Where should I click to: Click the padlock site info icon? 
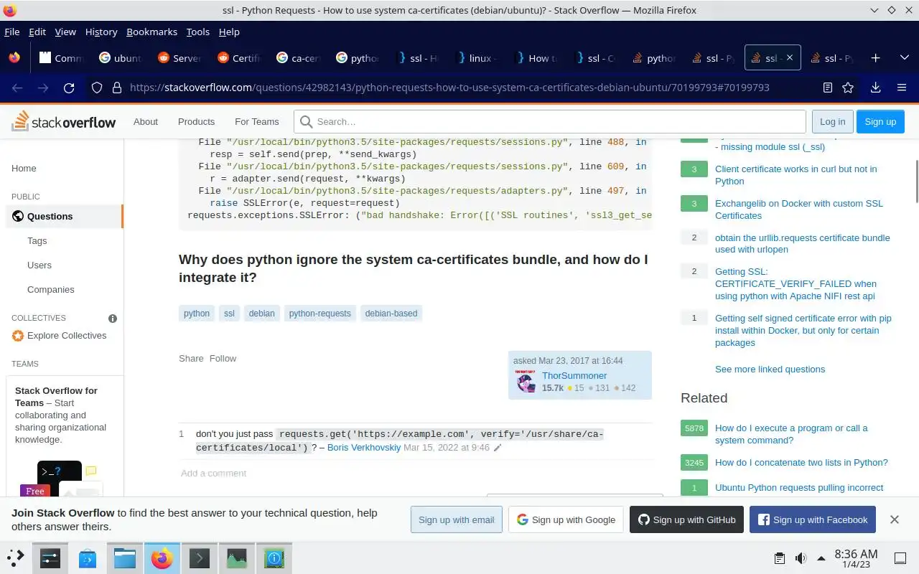116,88
